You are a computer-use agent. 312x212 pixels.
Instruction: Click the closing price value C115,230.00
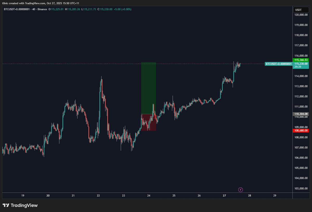pos(105,9)
